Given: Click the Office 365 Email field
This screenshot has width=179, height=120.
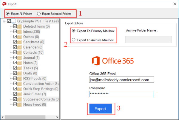Looking at the screenshot, I should (121, 80).
